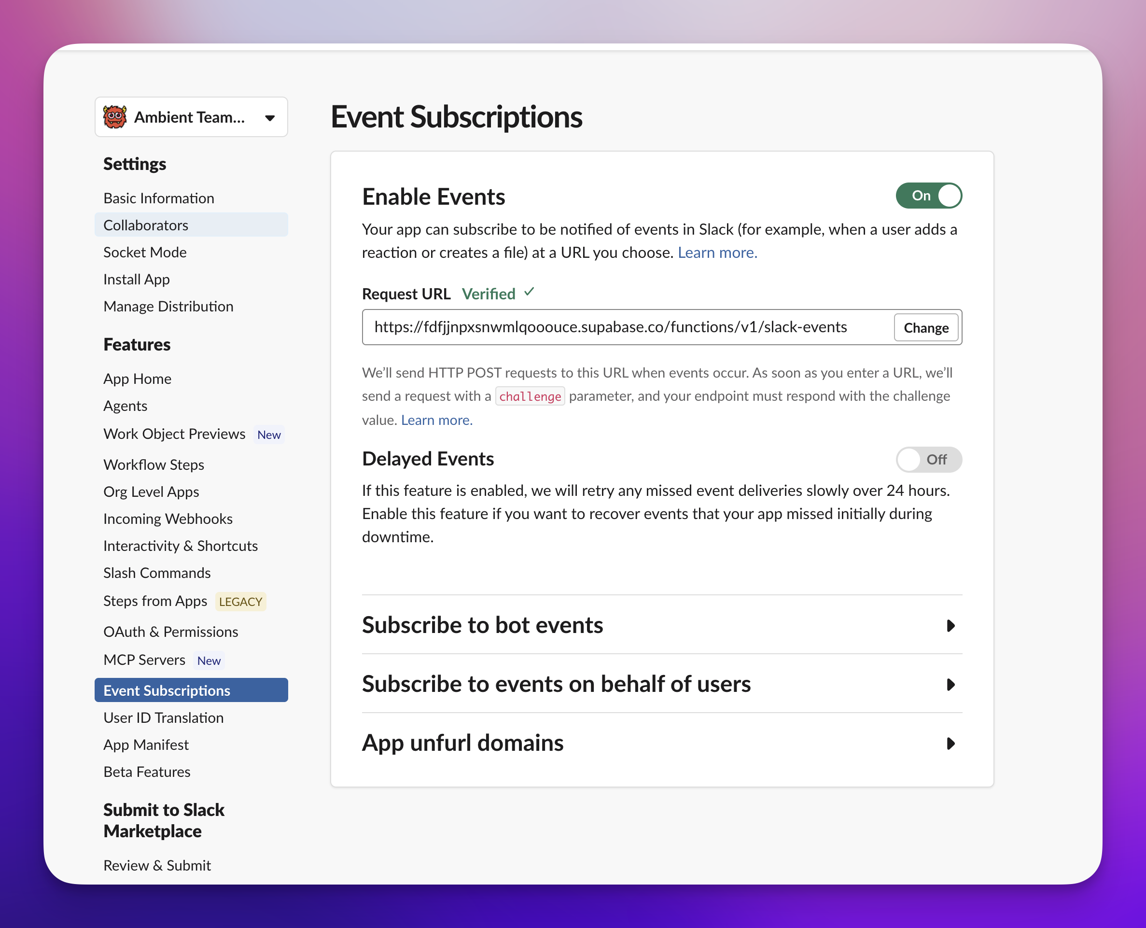Screen dimensions: 1146x928
Task: Open MCP Servers page
Action: tap(144, 660)
